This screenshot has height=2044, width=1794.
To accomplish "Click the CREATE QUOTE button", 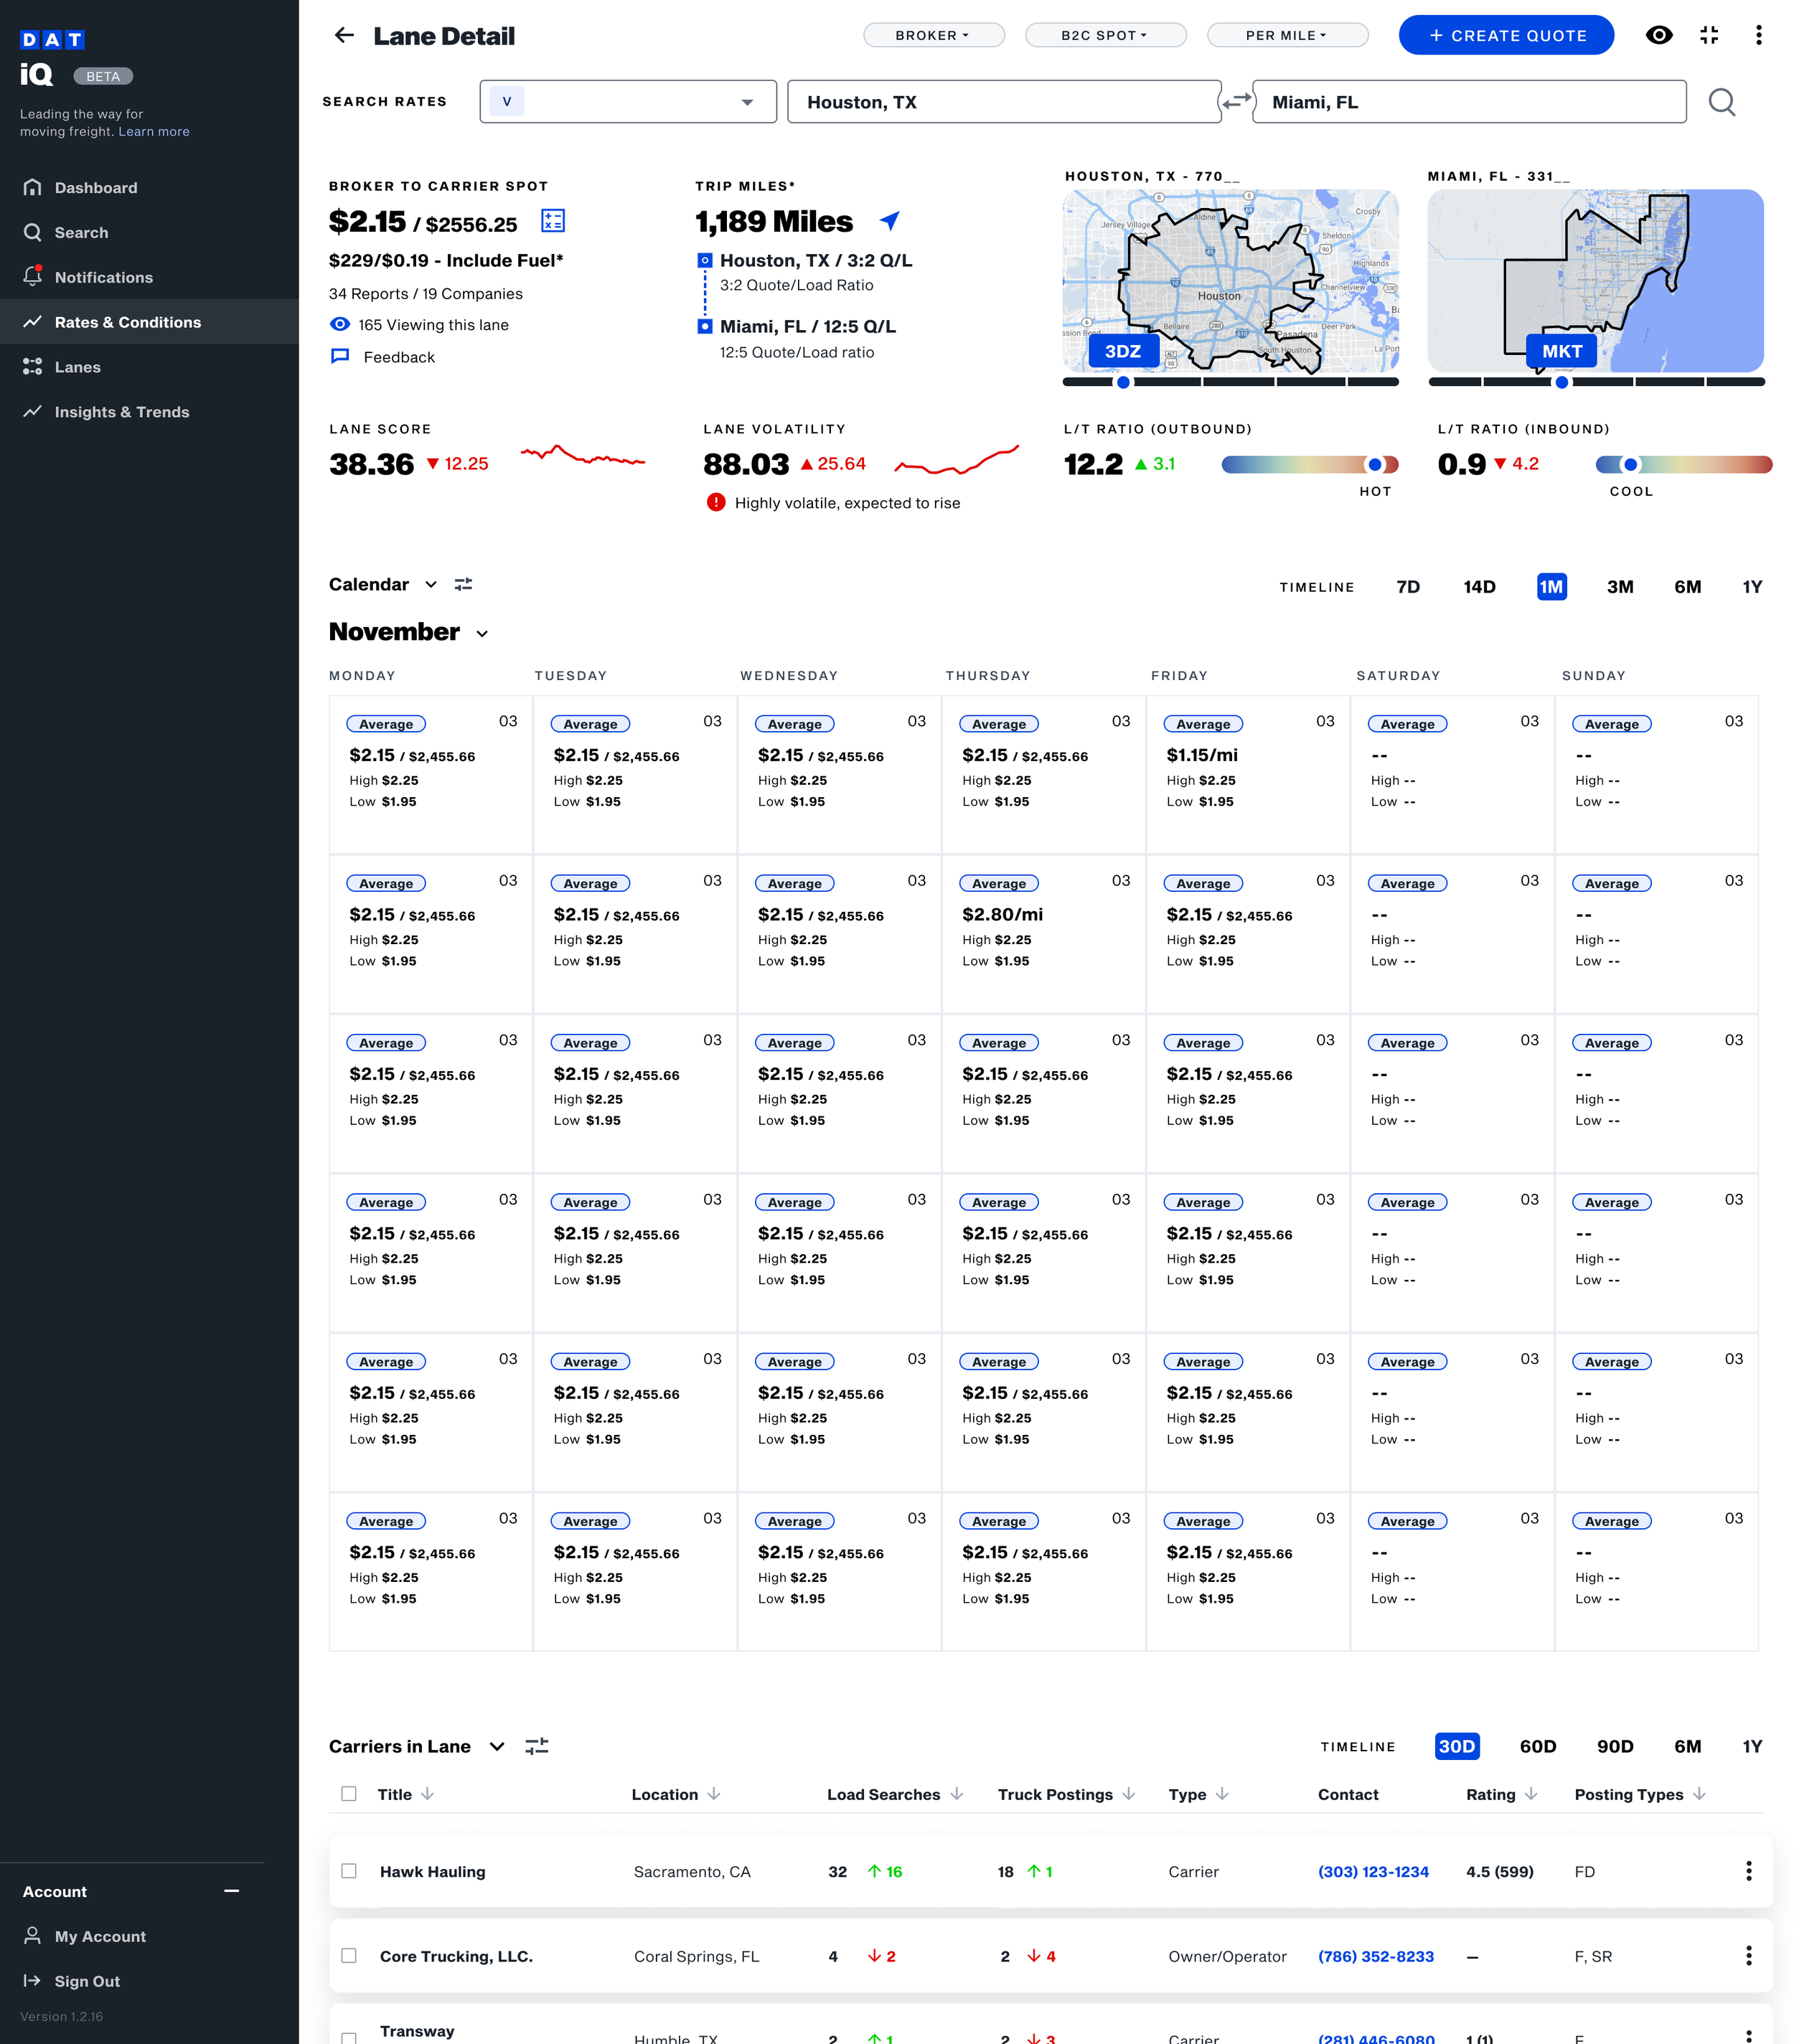I will click(x=1505, y=35).
